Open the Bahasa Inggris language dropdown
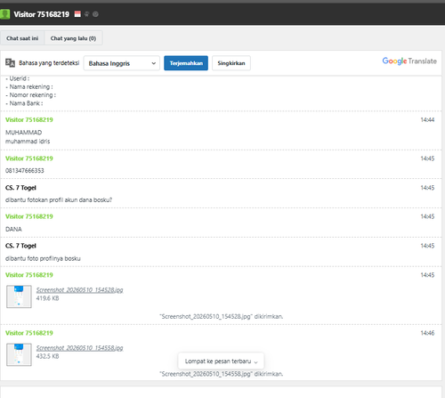This screenshot has height=398, width=445. point(122,63)
